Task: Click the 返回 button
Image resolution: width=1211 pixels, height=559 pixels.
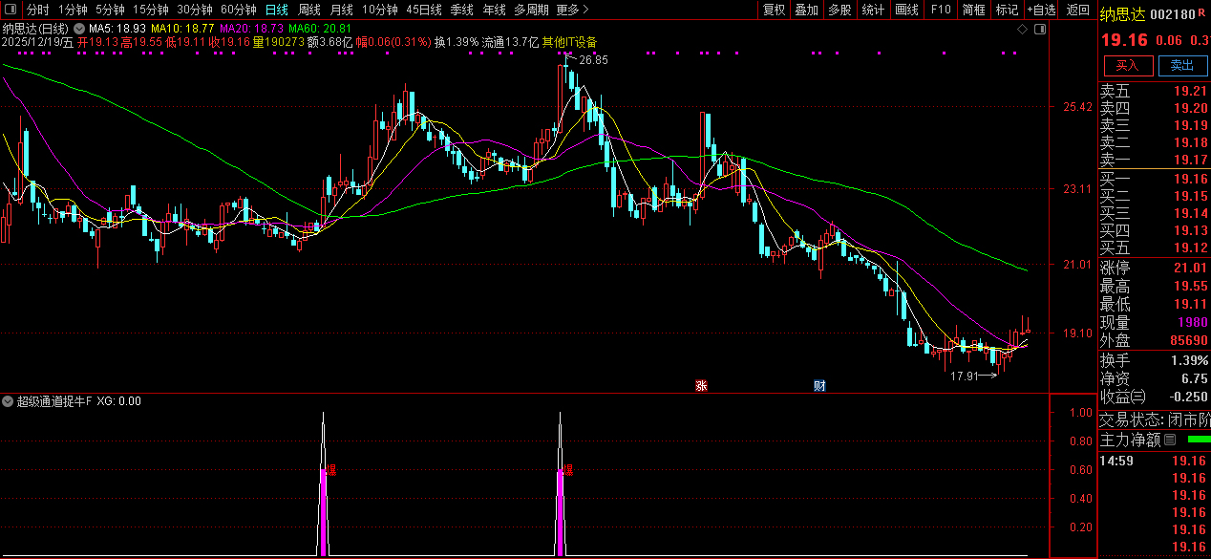Action: pos(1078,10)
